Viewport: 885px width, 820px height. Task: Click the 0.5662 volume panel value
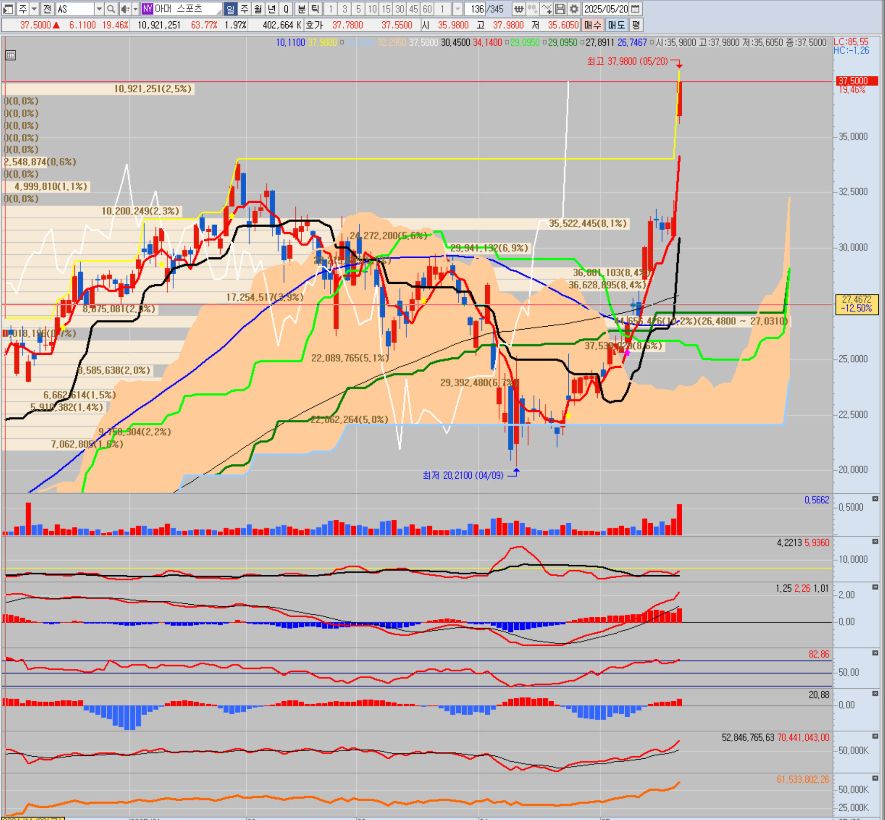(816, 500)
